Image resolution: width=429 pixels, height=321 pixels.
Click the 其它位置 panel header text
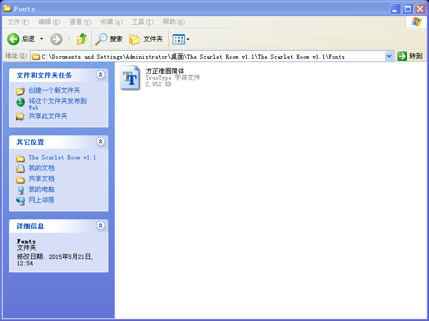pyautogui.click(x=30, y=142)
